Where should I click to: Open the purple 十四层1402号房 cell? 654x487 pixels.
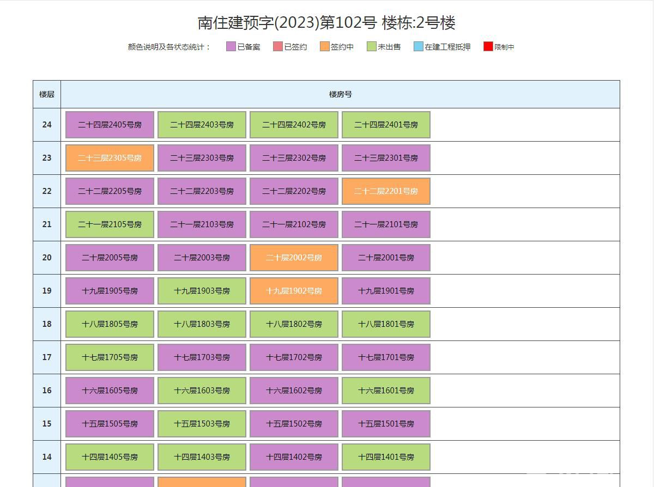pos(294,457)
